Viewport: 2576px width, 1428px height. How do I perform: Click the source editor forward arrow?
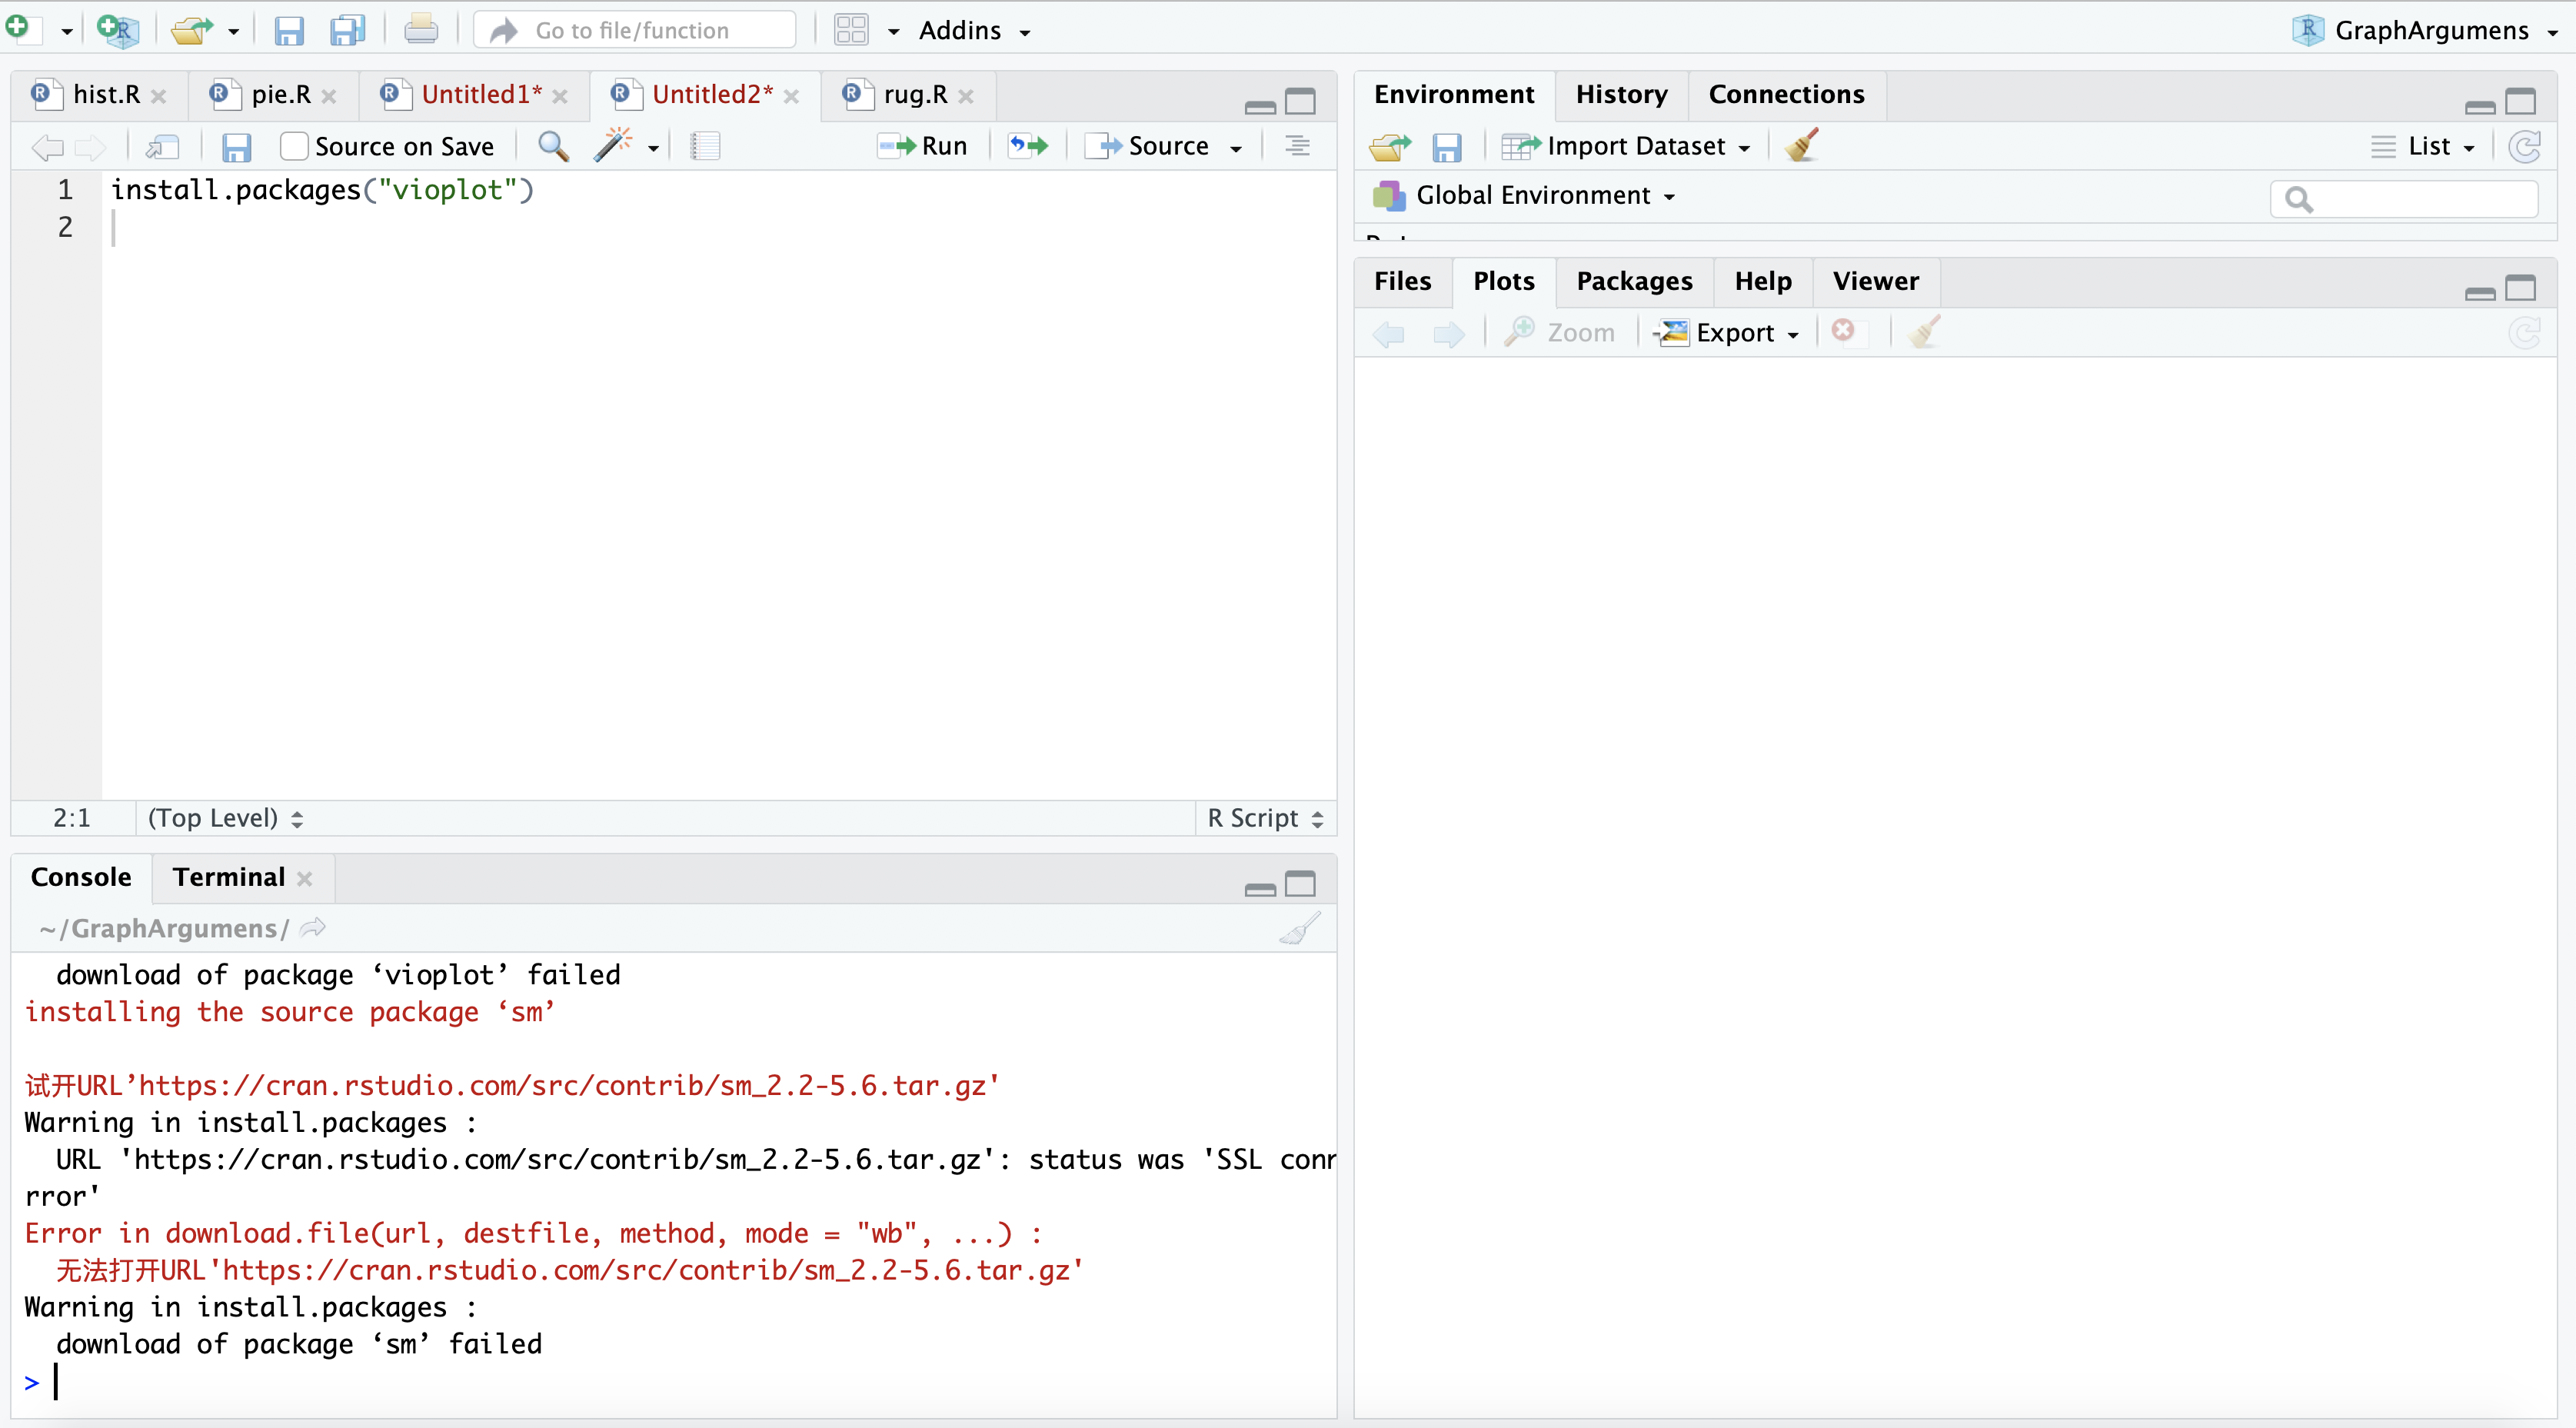[90, 147]
